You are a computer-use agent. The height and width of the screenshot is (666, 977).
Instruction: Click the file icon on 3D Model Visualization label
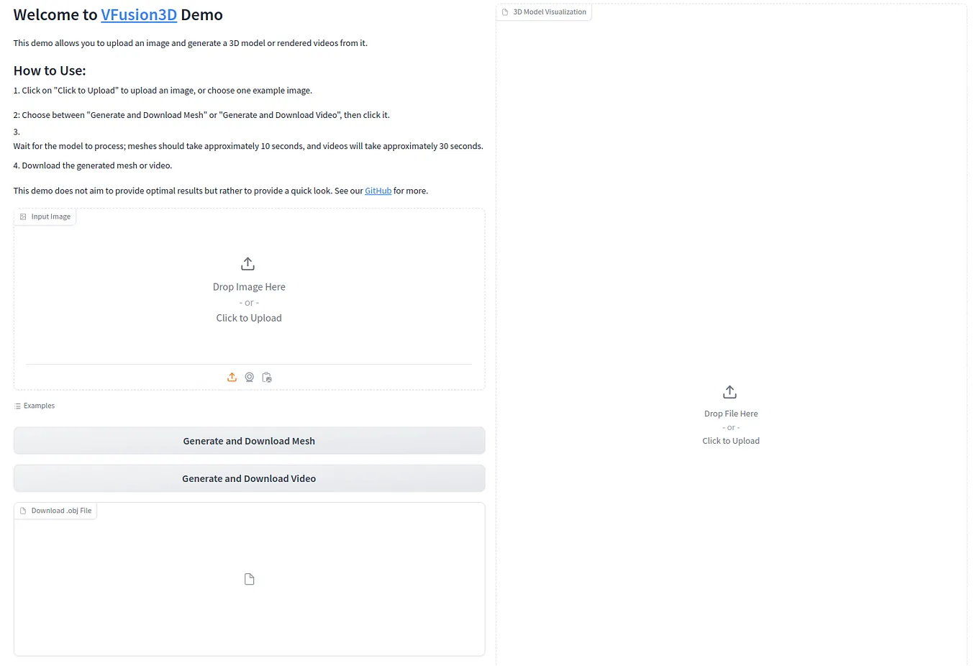505,12
